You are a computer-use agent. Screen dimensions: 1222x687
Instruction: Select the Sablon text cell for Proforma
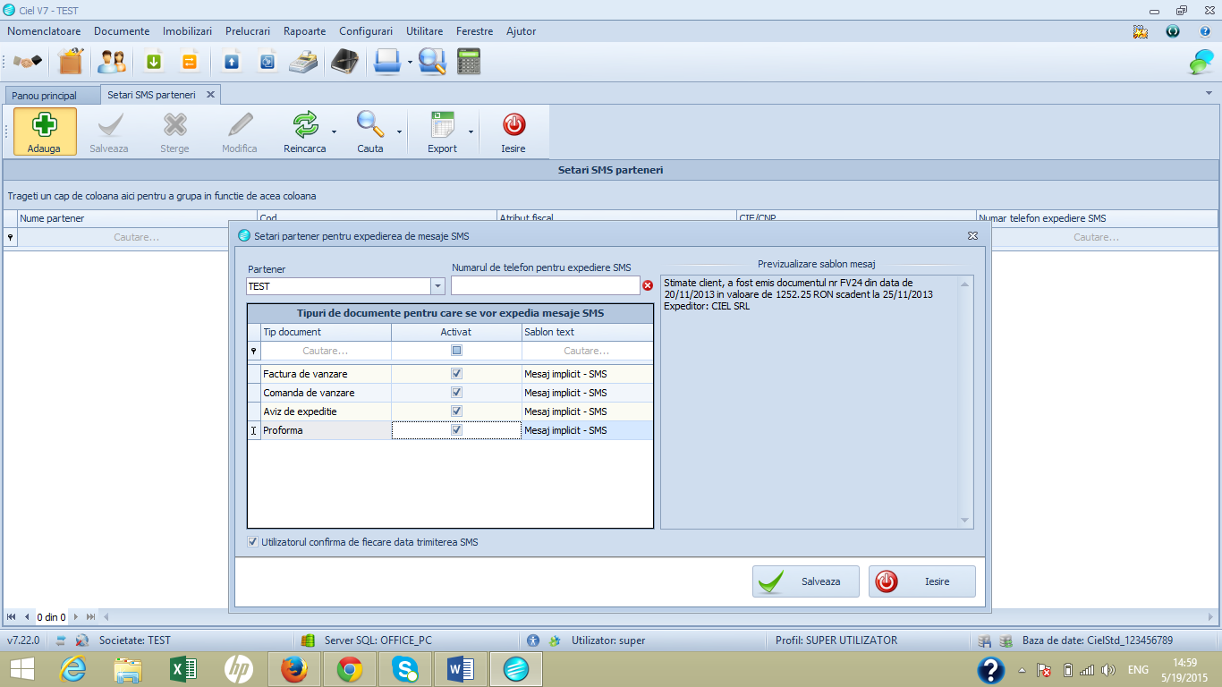tap(588, 430)
